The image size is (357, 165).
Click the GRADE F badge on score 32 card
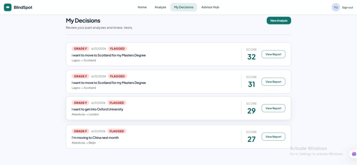[x=80, y=48]
